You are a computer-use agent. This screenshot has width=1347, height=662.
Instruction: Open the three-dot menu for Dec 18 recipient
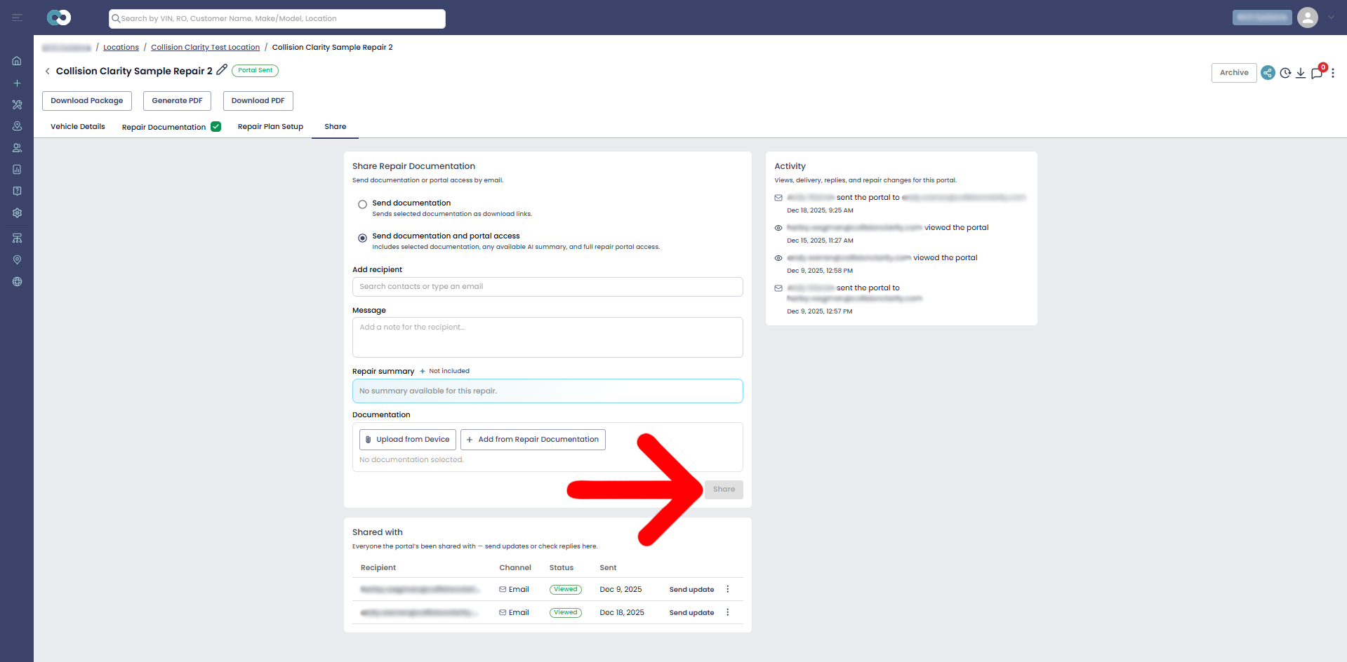728,612
